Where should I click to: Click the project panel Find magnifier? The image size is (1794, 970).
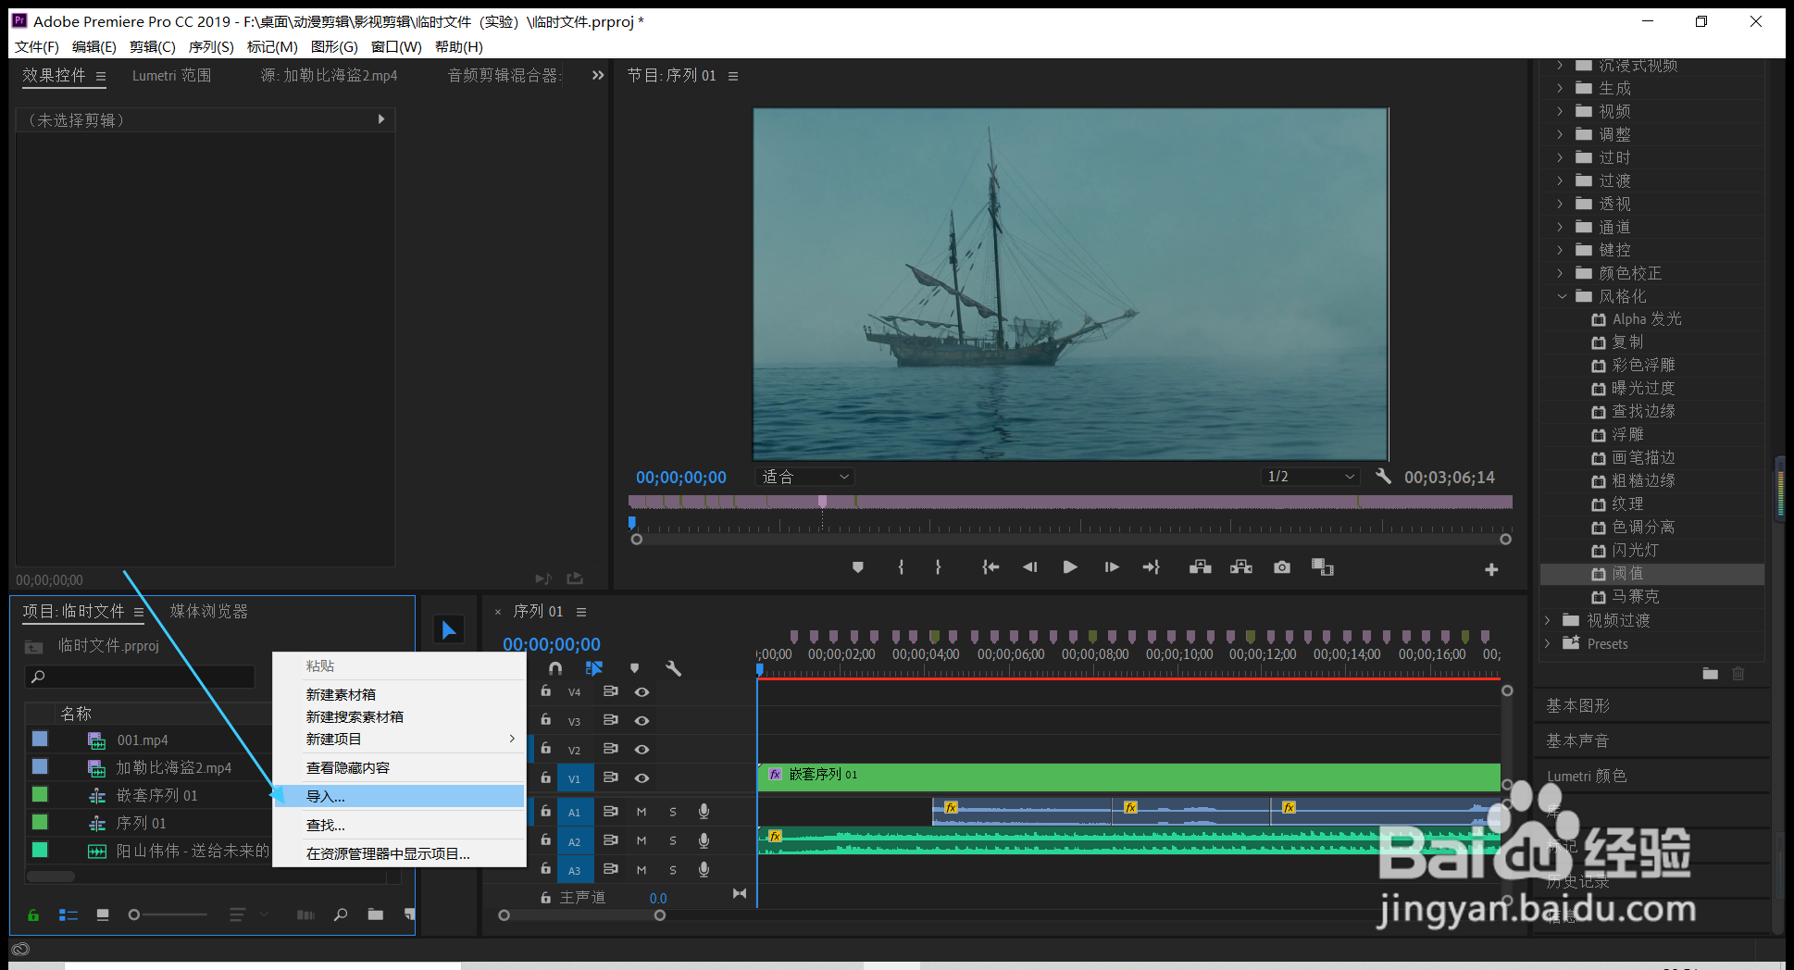click(x=341, y=915)
